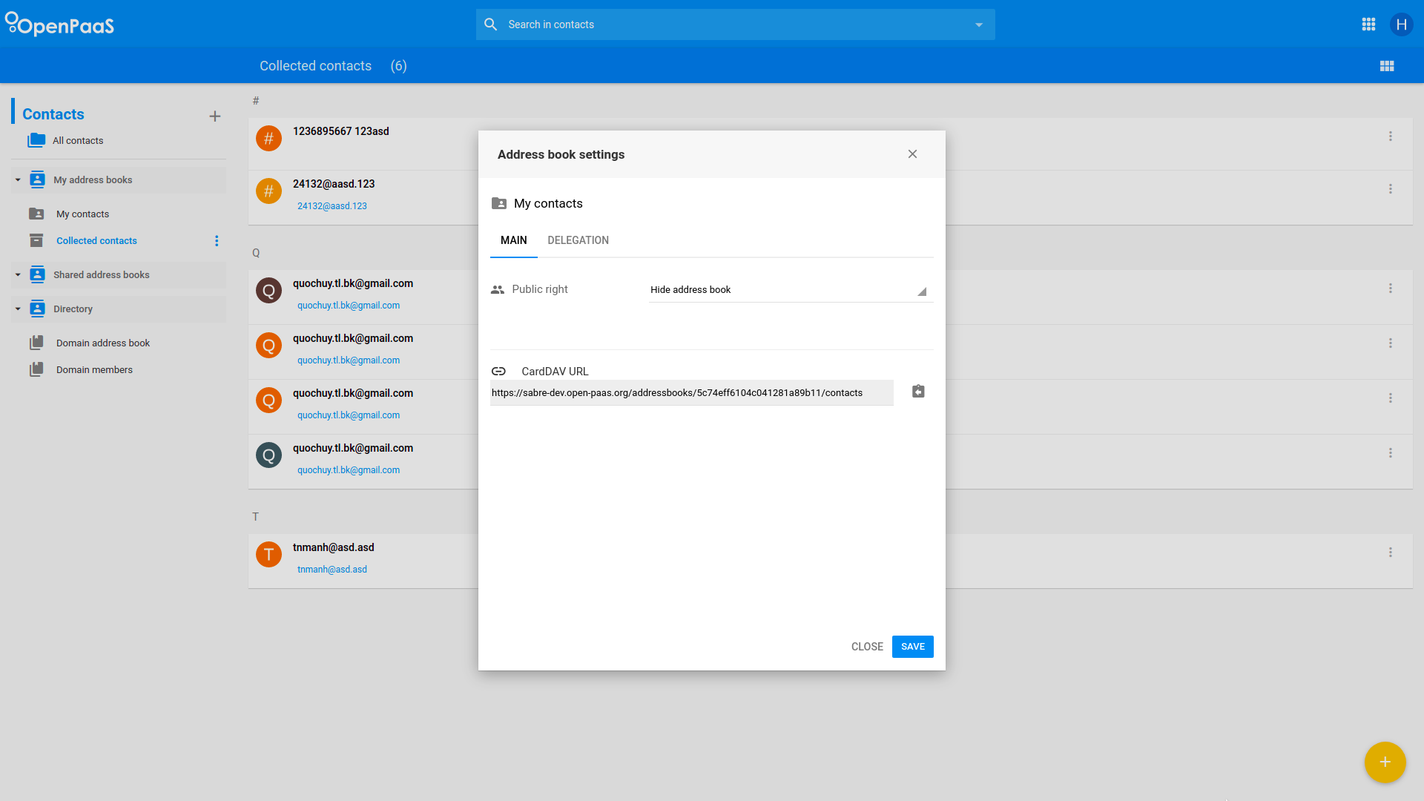Viewport: 1424px width, 801px height.
Task: Click the Public right people icon
Action: tap(498, 290)
